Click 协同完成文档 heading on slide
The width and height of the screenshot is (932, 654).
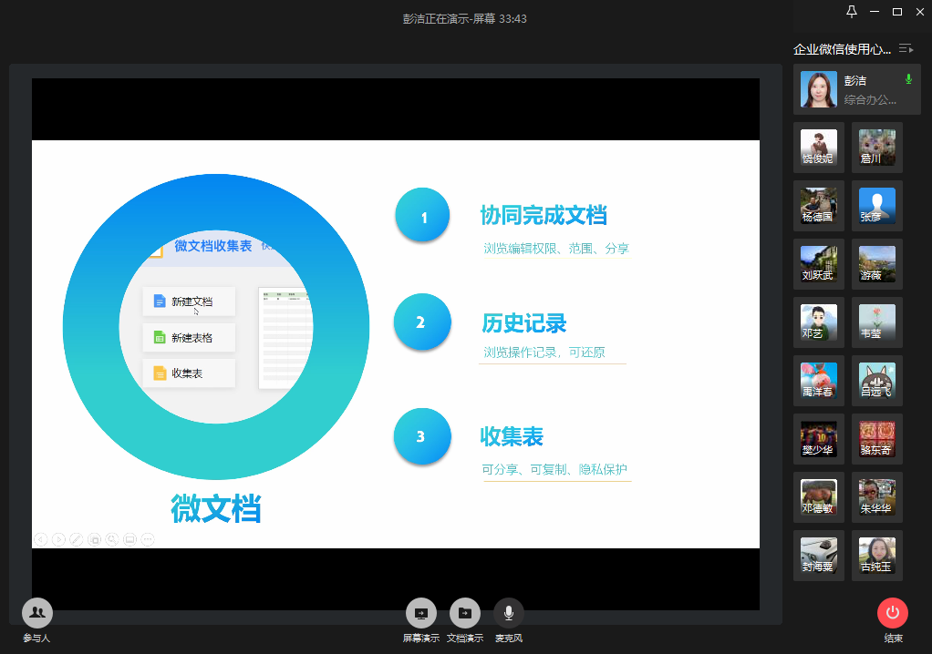(543, 216)
